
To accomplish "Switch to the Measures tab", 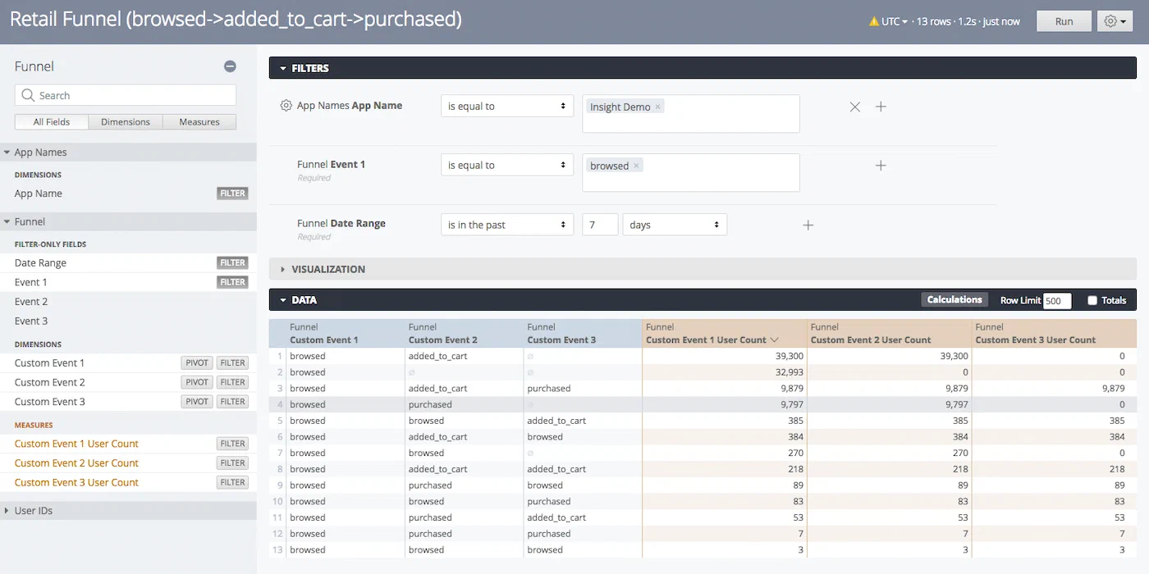I will [x=199, y=122].
